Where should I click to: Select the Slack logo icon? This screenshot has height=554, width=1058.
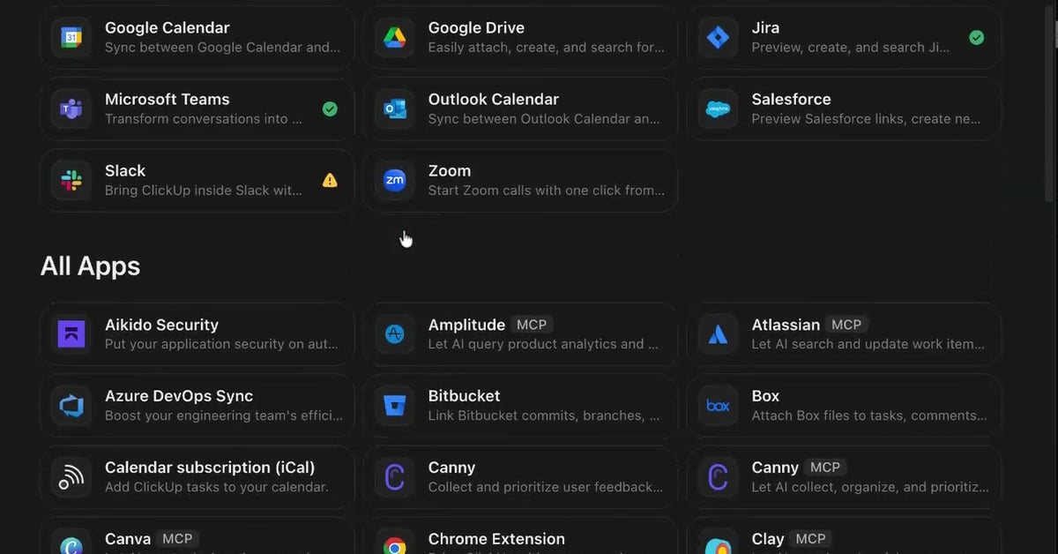[71, 181]
